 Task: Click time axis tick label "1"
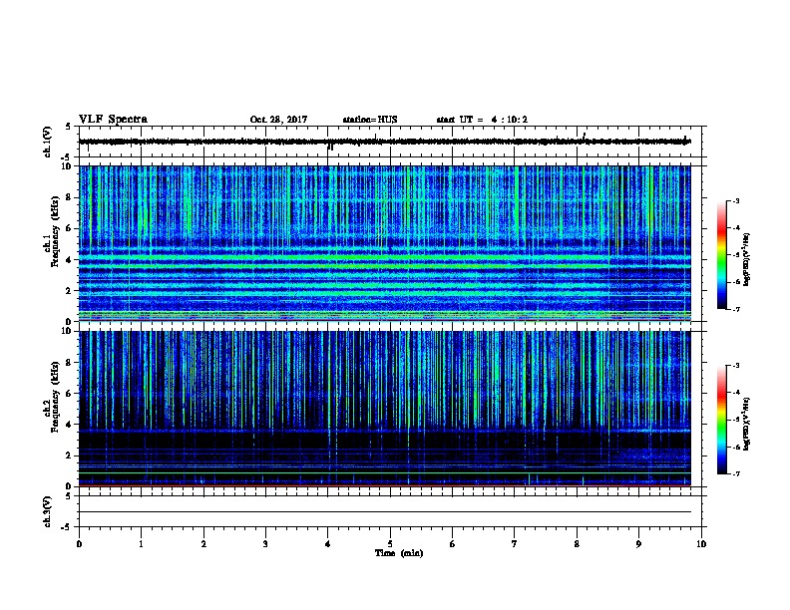(141, 544)
